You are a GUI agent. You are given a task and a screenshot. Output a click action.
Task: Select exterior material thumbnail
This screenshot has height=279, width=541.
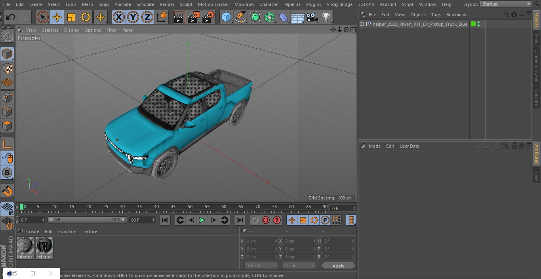point(44,248)
